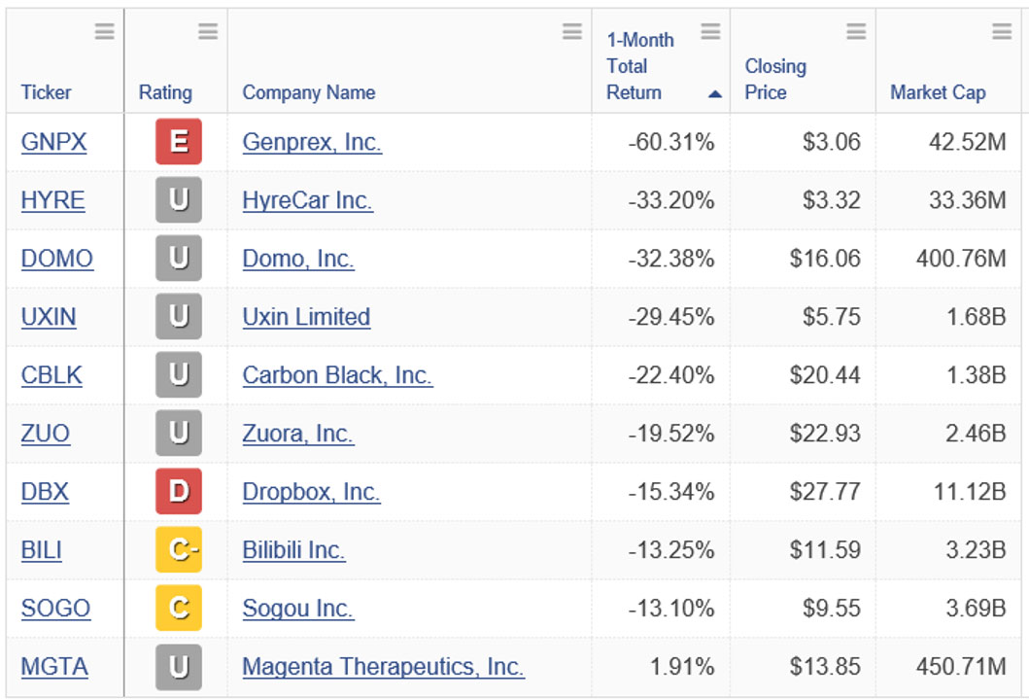Viewport: 1029px width, 699px height.
Task: Click the red E rating badge for GNPX
Action: (x=179, y=142)
